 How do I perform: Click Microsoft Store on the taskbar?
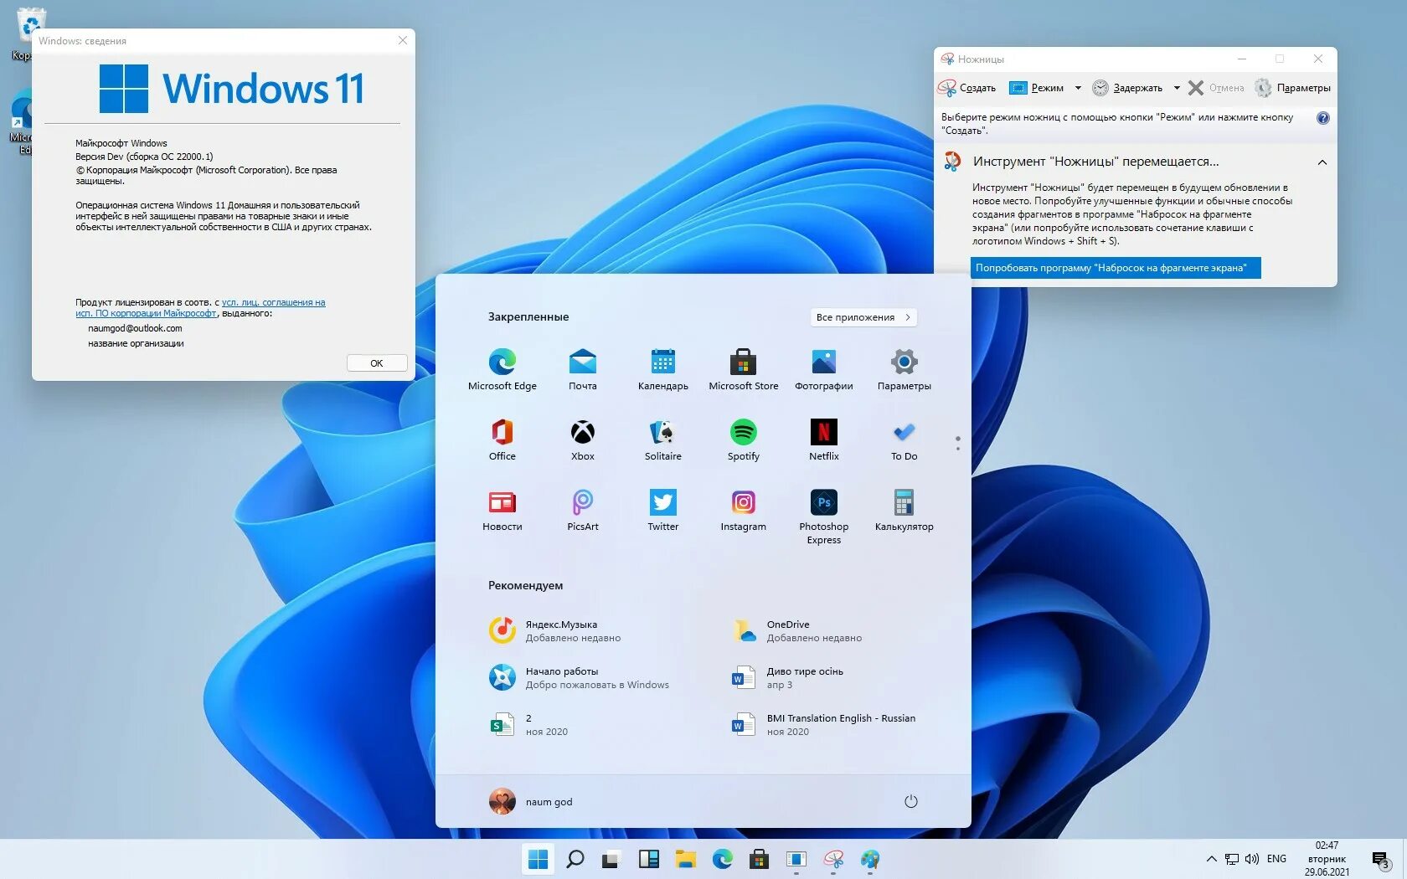760,859
